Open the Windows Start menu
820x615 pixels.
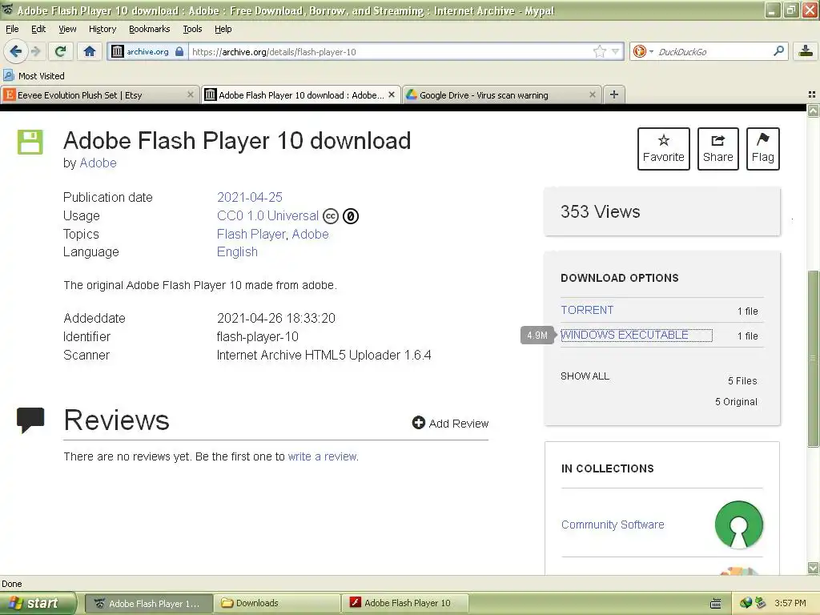38,603
